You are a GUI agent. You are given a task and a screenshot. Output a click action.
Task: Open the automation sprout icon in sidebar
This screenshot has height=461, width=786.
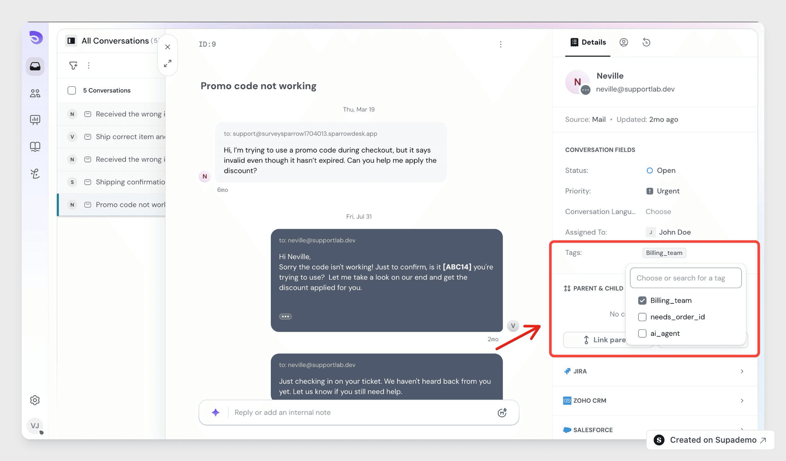tap(35, 174)
